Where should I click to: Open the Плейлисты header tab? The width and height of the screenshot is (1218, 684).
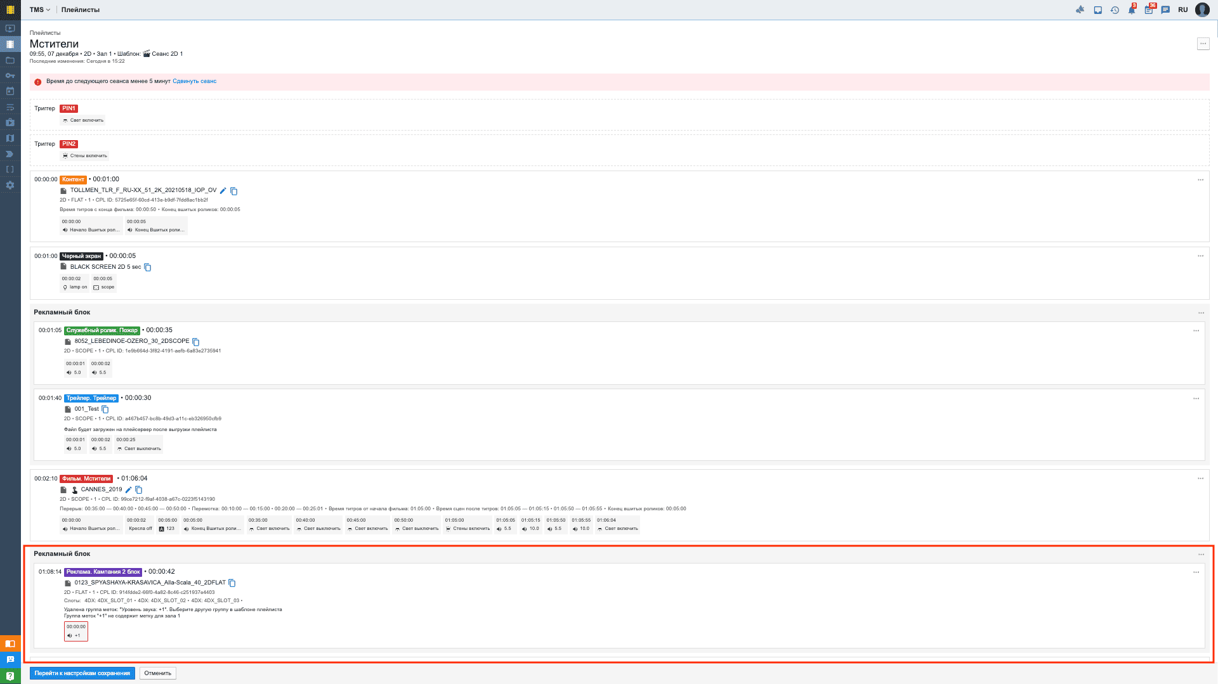coord(81,10)
